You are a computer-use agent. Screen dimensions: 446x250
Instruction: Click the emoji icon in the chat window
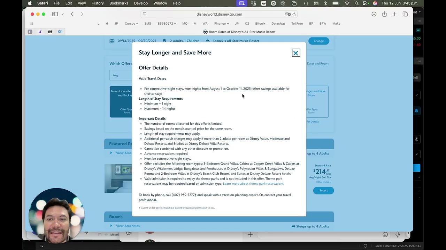385,235
